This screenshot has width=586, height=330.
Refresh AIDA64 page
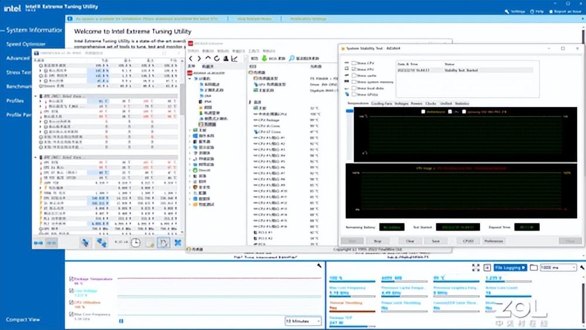[217, 59]
